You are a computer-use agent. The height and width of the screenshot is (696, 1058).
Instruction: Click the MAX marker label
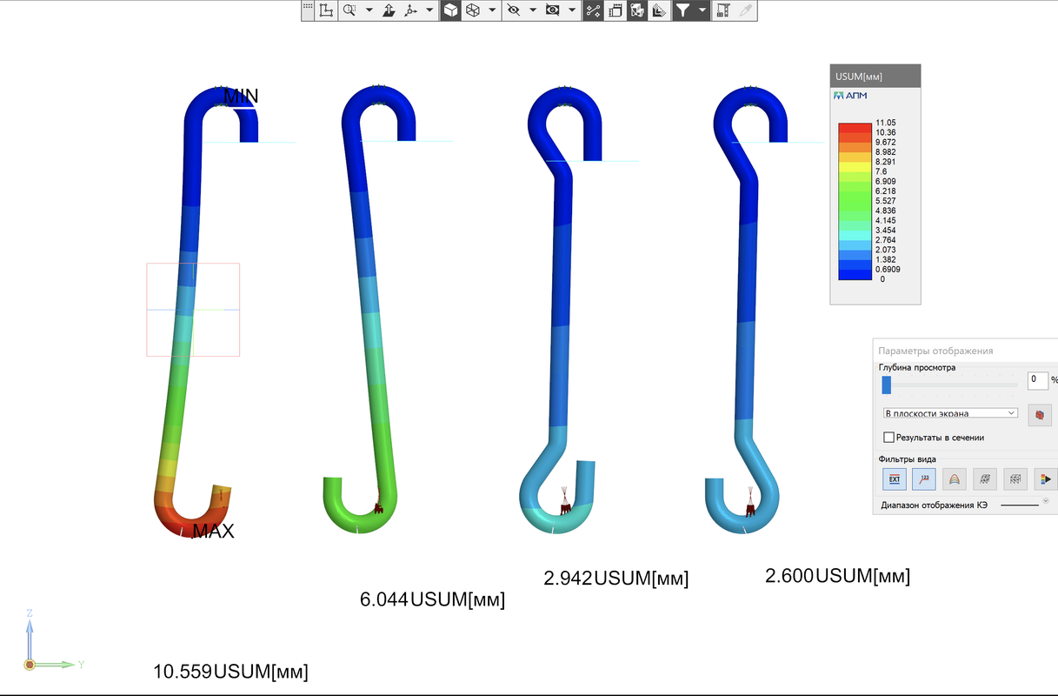(214, 531)
